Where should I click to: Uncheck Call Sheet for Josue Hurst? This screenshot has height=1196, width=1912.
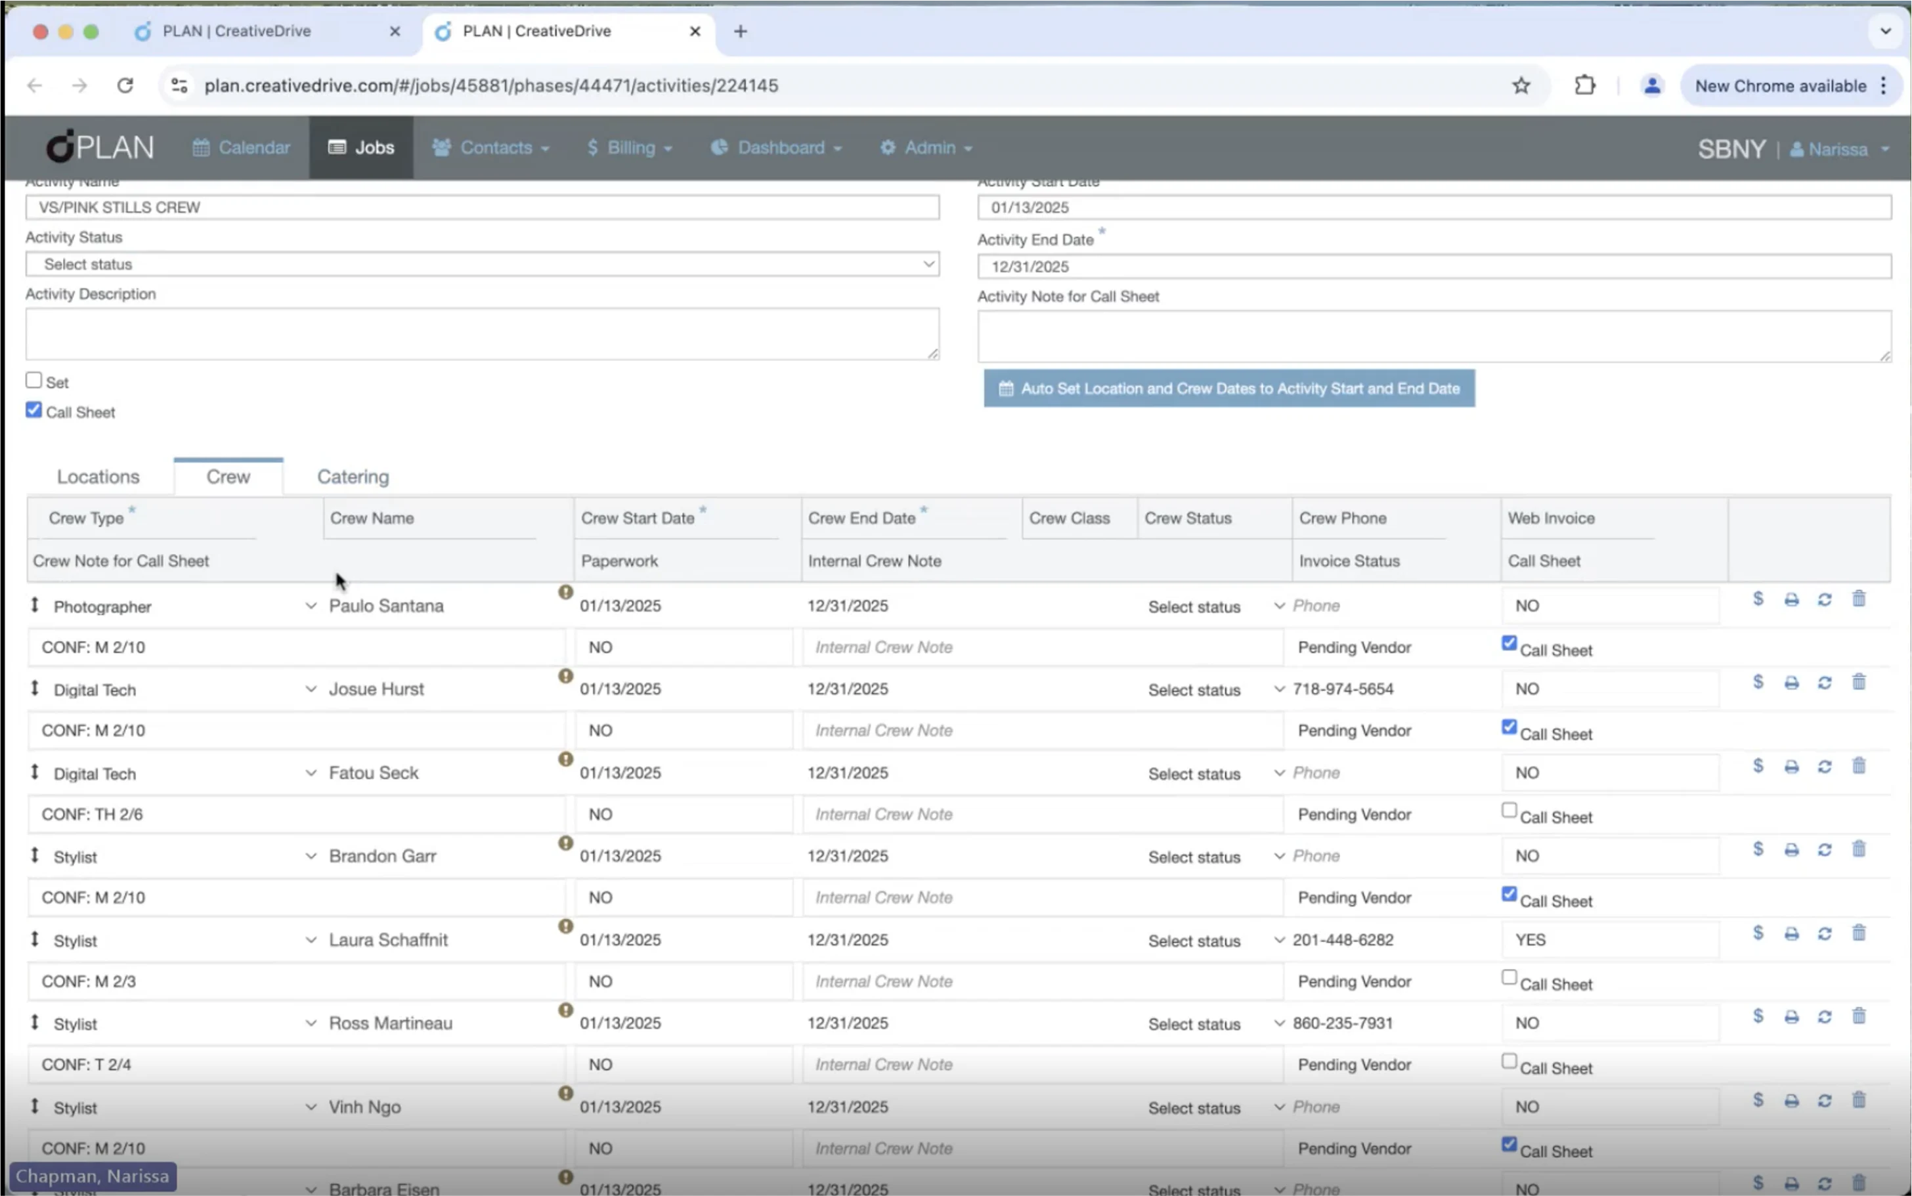[x=1510, y=727]
